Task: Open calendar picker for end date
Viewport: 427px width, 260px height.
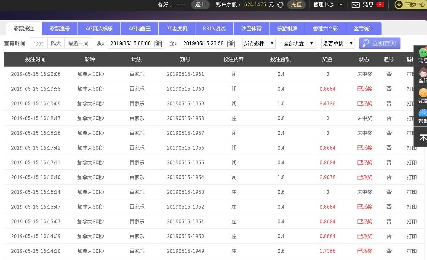Action: [231, 43]
